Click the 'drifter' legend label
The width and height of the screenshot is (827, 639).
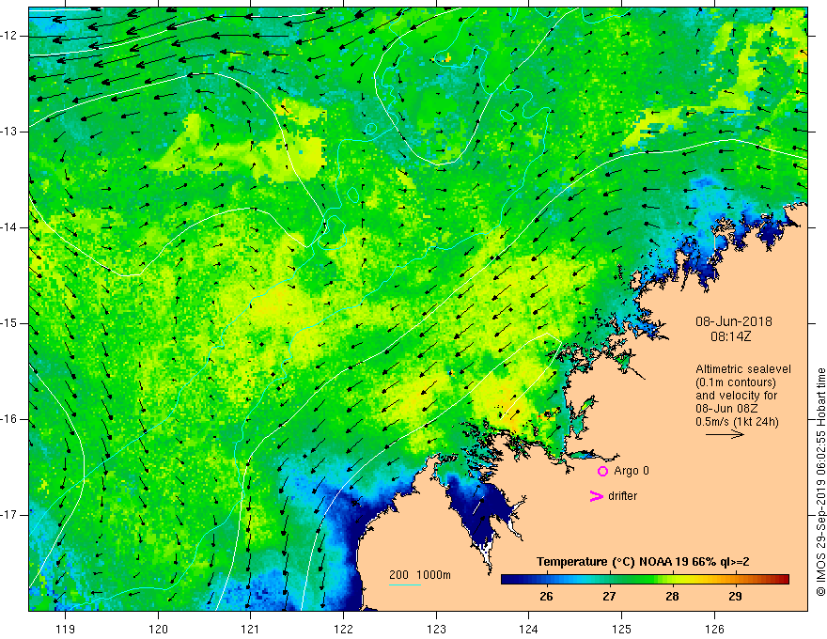tap(622, 495)
